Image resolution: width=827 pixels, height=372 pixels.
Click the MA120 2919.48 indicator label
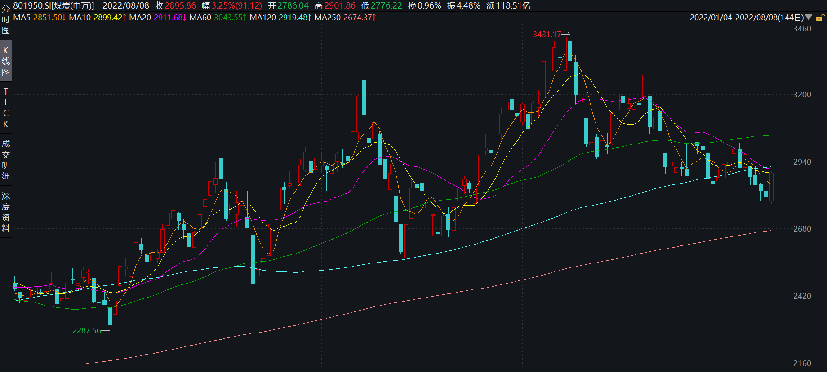pos(280,18)
